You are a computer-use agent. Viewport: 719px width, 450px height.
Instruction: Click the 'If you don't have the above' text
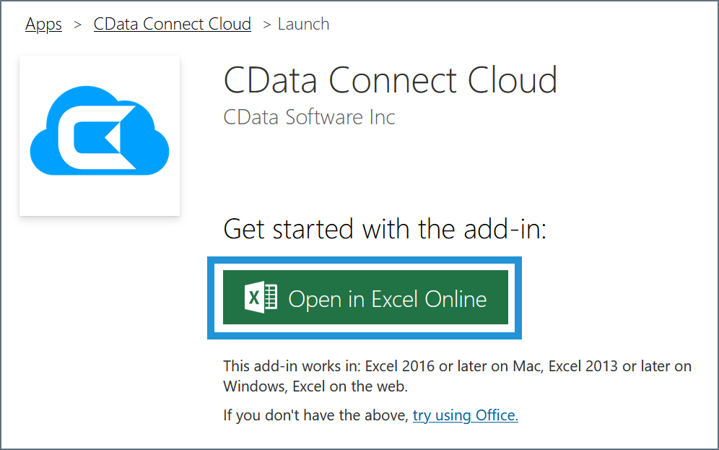pos(315,415)
